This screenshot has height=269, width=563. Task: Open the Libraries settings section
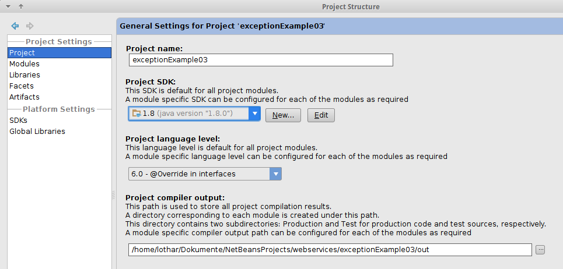pyautogui.click(x=25, y=75)
